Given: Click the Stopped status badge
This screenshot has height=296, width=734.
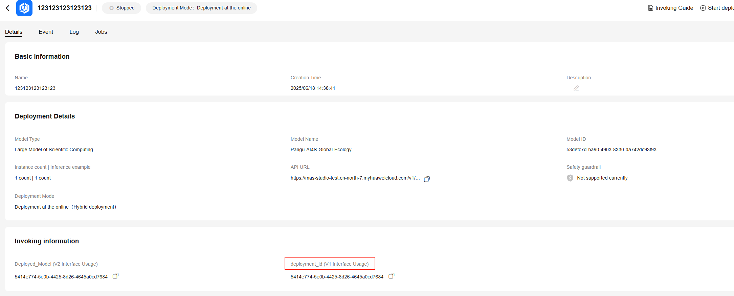Looking at the screenshot, I should [121, 8].
